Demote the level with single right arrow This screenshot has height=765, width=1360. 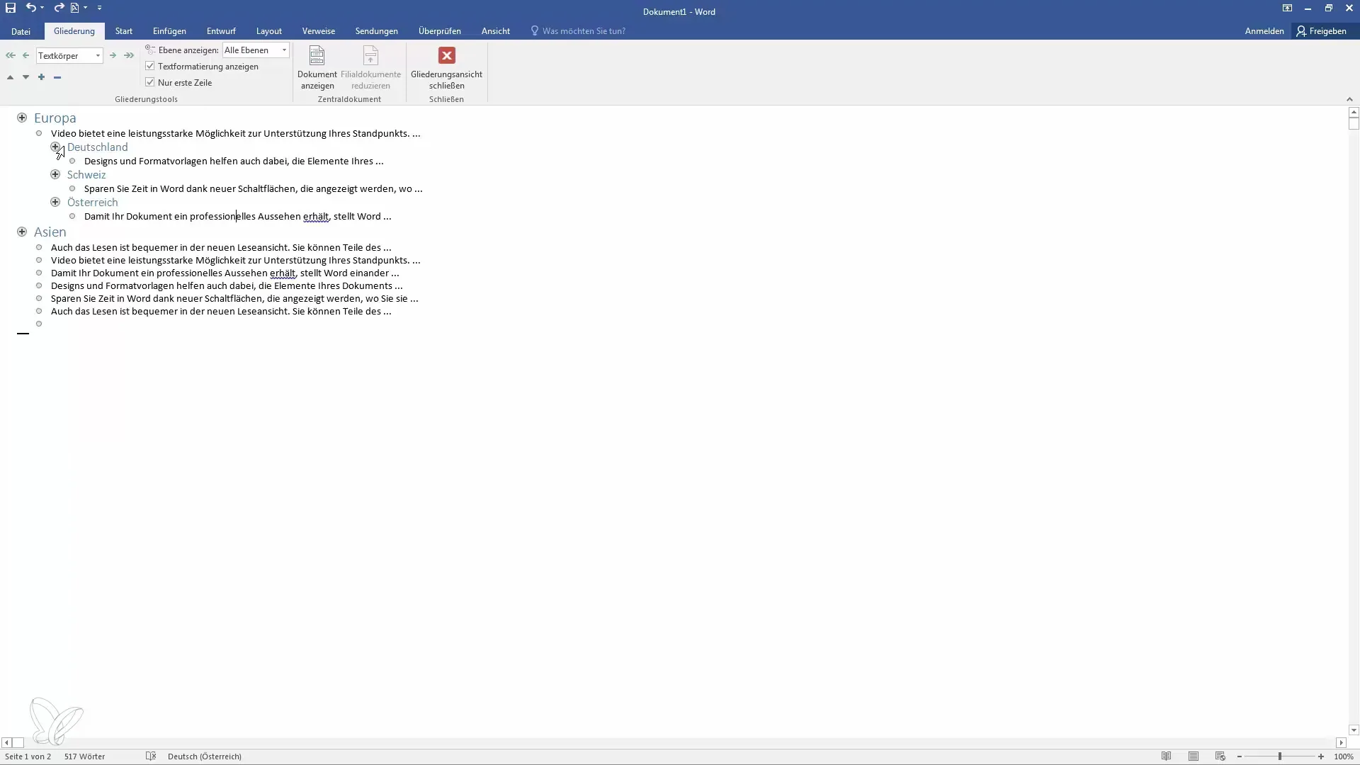tap(113, 55)
